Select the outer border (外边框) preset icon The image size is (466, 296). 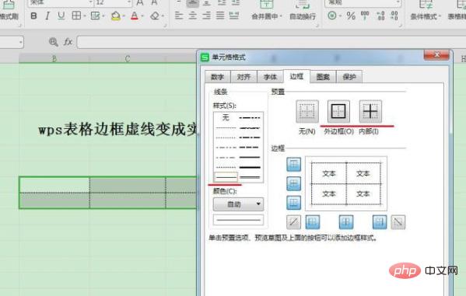click(338, 112)
